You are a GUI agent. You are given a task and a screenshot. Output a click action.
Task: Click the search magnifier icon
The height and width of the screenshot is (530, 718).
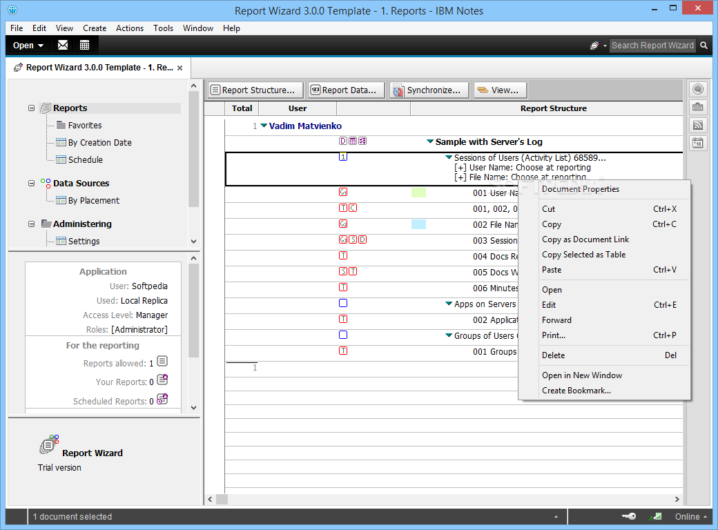(704, 46)
